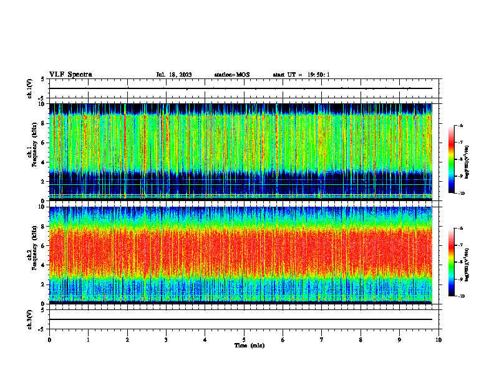
Task: Click the date text "Jul. 18, 2023"
Action: 174,75
